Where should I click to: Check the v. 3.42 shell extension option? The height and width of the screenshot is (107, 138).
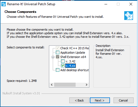(x=63, y=61)
